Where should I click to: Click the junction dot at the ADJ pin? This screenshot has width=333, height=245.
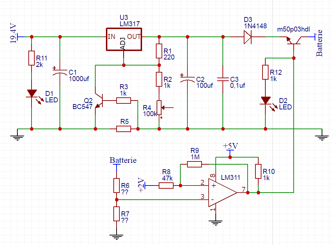point(124,65)
